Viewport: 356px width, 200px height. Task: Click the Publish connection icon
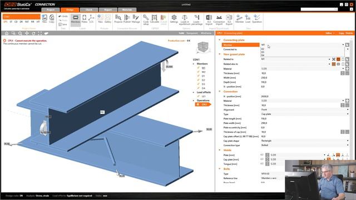pyautogui.click(x=127, y=18)
